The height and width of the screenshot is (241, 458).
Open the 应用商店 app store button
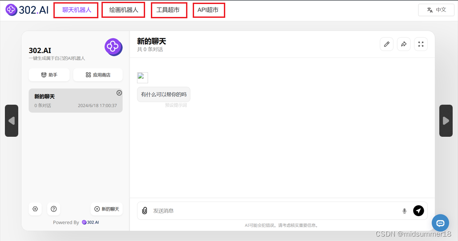pyautogui.click(x=98, y=75)
